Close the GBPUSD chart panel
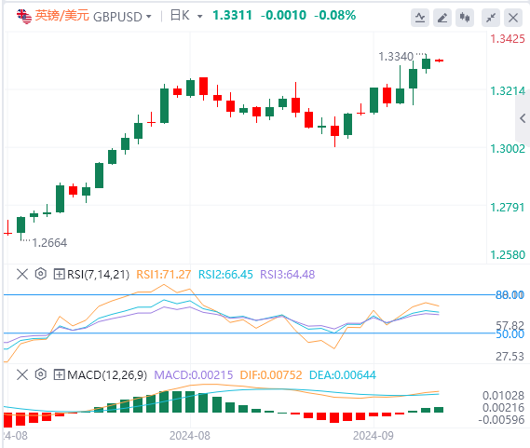 pyautogui.click(x=513, y=18)
